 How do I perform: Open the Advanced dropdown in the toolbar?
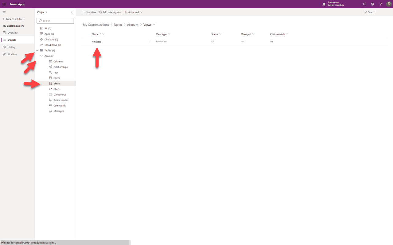134,12
